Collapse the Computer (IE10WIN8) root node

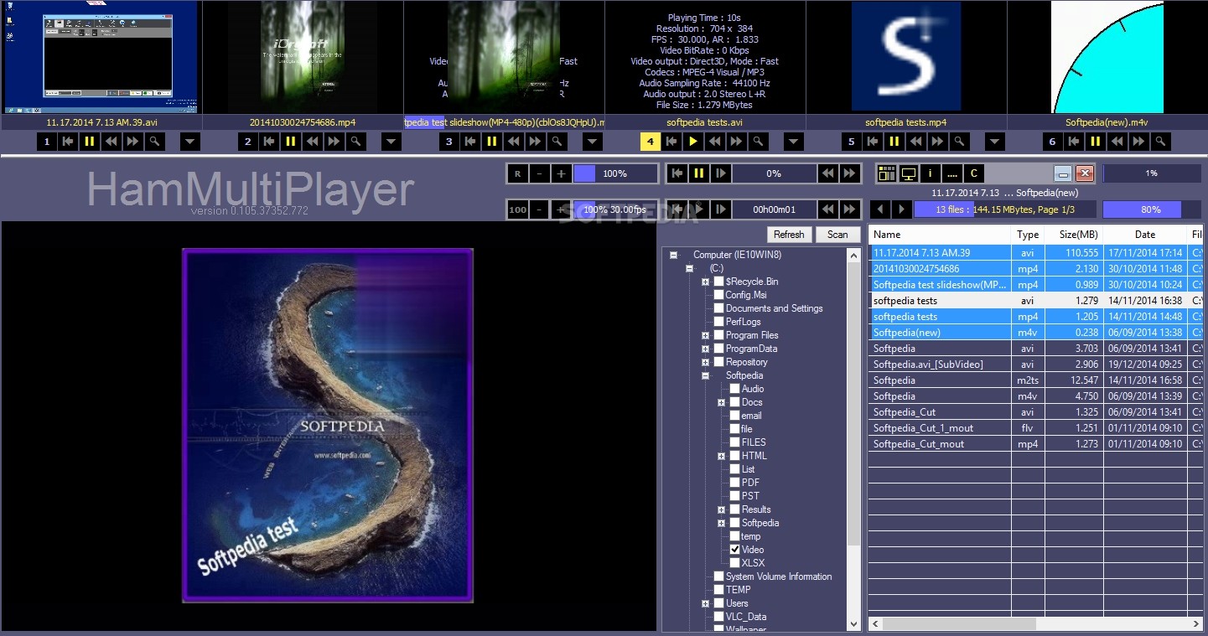click(x=673, y=255)
